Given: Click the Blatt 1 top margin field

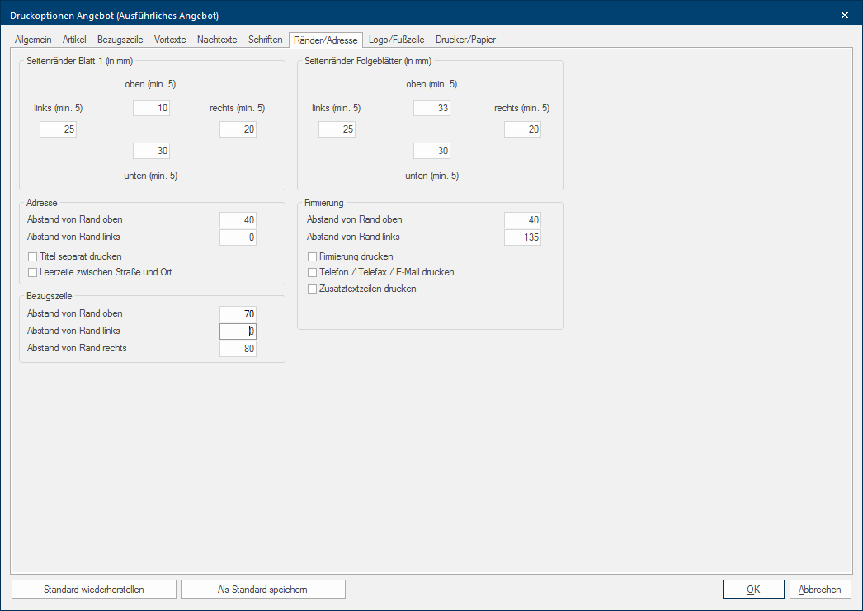Looking at the screenshot, I should (151, 108).
